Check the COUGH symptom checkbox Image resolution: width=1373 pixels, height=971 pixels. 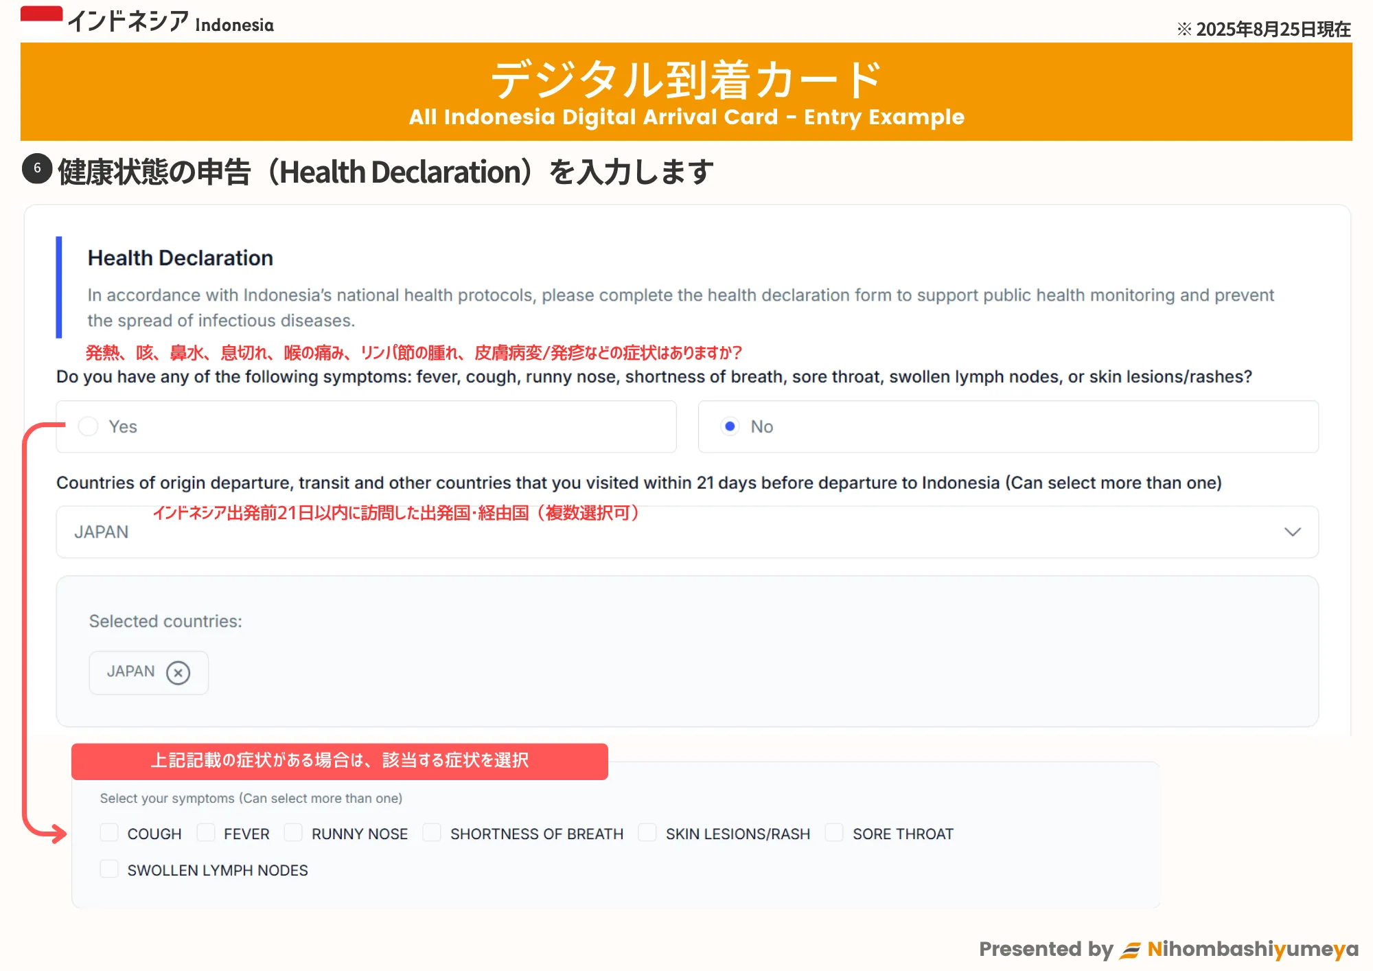(x=109, y=833)
